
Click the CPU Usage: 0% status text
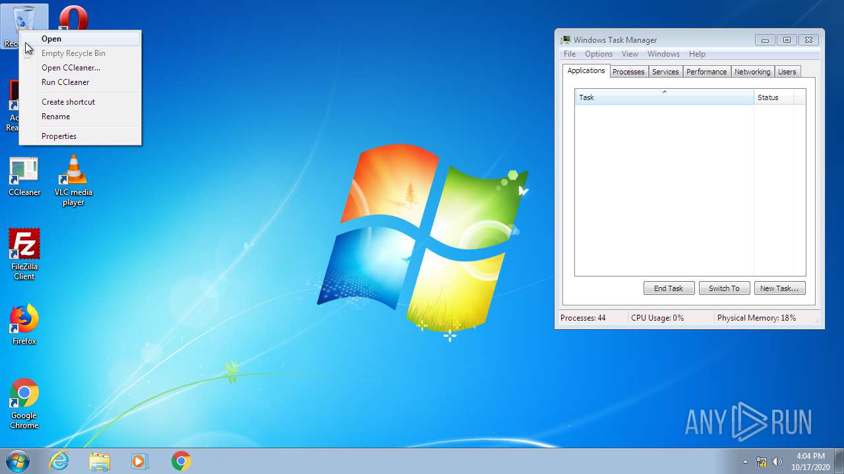click(x=657, y=318)
